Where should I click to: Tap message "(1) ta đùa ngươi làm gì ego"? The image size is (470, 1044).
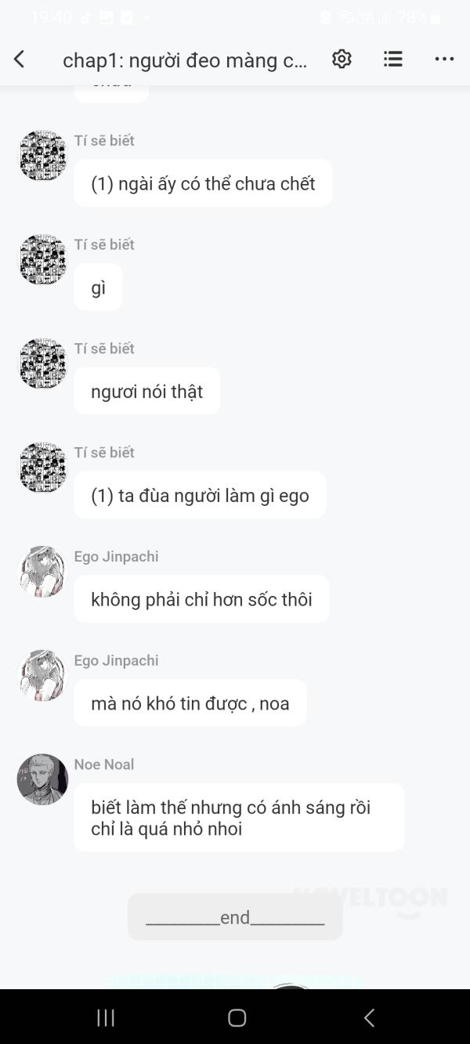(200, 496)
